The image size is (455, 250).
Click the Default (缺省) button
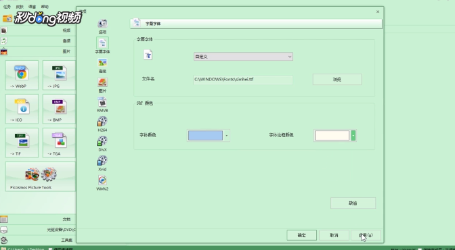tap(353, 203)
